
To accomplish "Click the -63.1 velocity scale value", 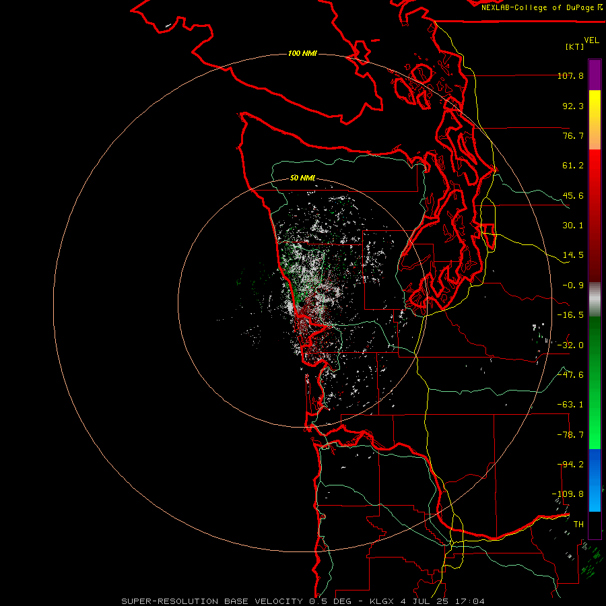I will (570, 405).
